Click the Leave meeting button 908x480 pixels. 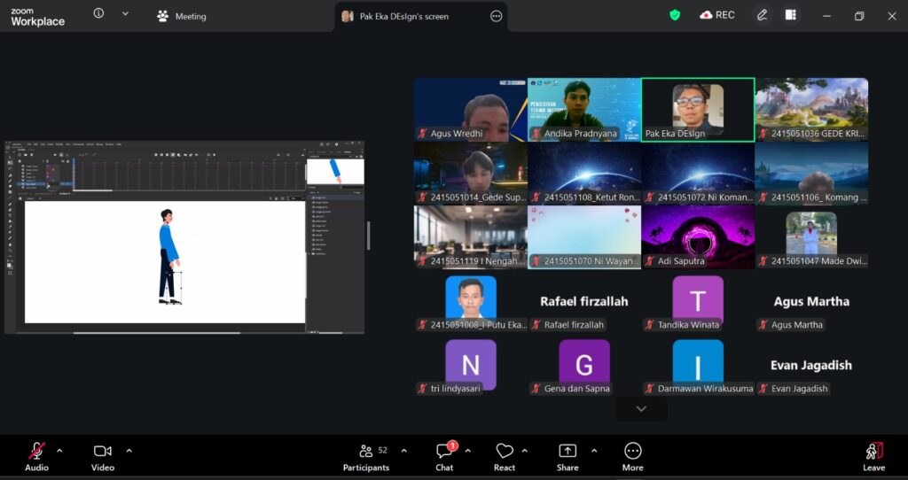[x=873, y=454]
